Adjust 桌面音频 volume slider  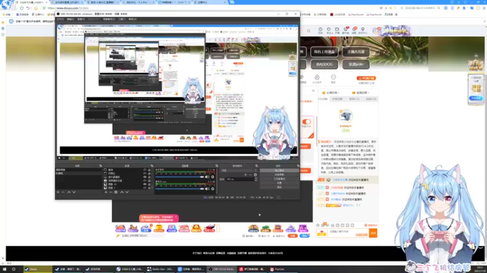point(180,177)
